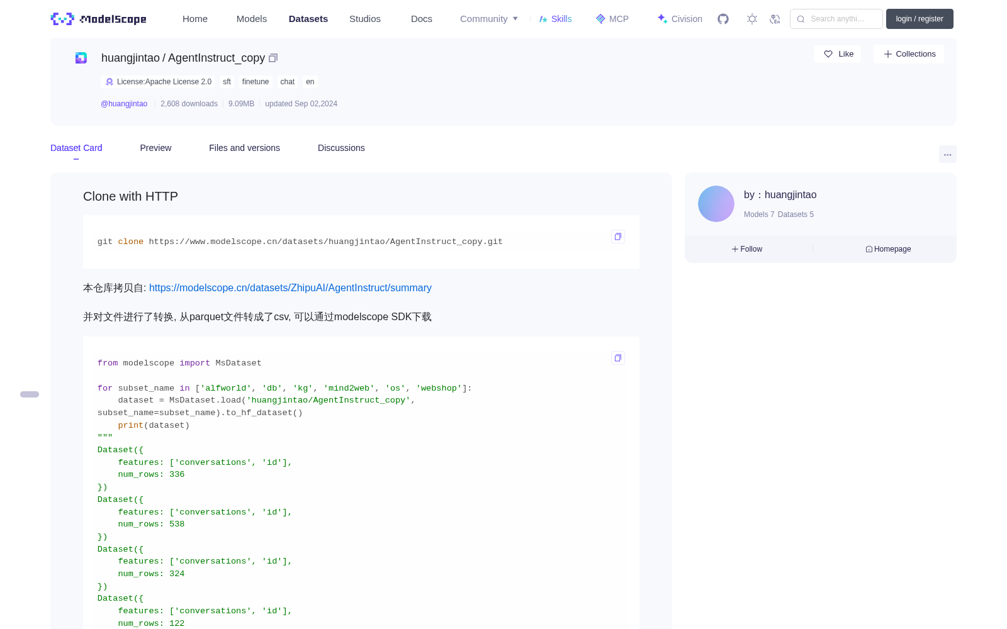Open the three-dots more options button

tap(948, 154)
